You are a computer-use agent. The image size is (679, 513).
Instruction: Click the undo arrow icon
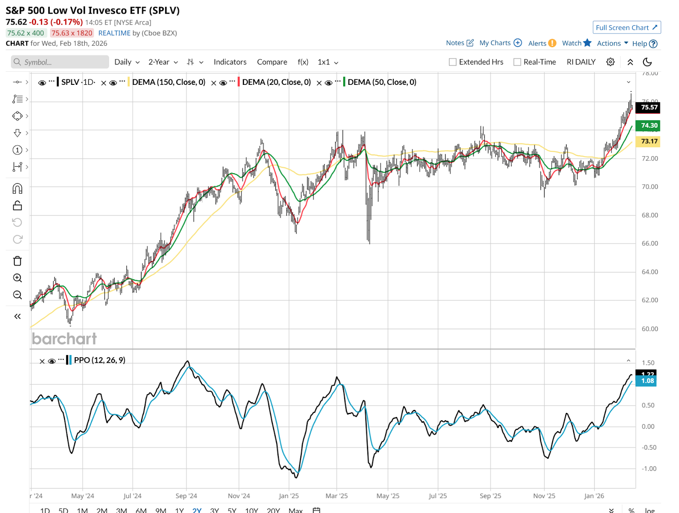[17, 222]
